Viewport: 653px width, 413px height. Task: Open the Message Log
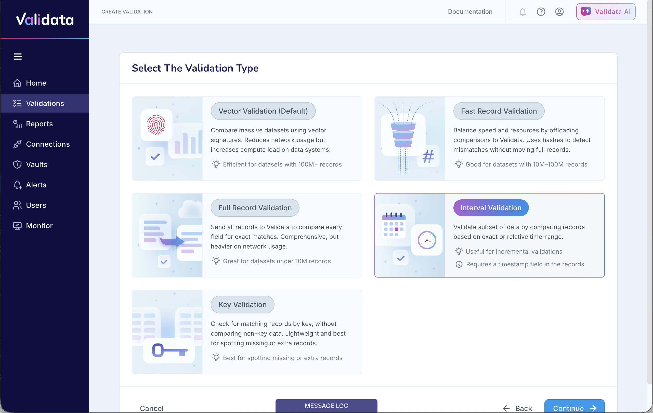[326, 405]
